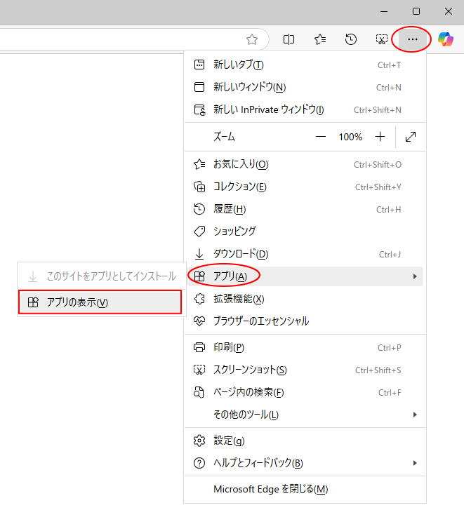The height and width of the screenshot is (510, 464).
Task: Open Settings and more ellipsis button
Action: pyautogui.click(x=413, y=39)
